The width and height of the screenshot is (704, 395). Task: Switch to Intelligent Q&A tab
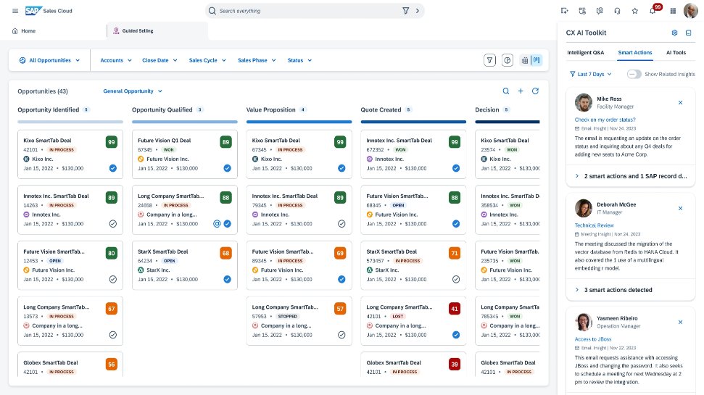[x=586, y=52]
